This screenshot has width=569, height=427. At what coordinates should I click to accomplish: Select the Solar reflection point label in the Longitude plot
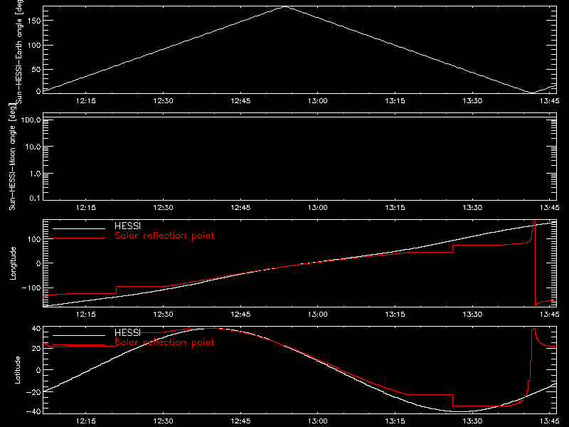[x=164, y=236]
